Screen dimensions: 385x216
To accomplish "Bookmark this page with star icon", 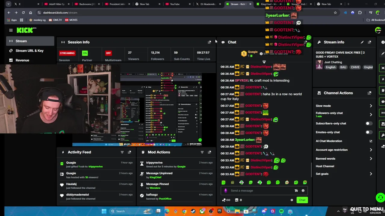I will point(335,13).
